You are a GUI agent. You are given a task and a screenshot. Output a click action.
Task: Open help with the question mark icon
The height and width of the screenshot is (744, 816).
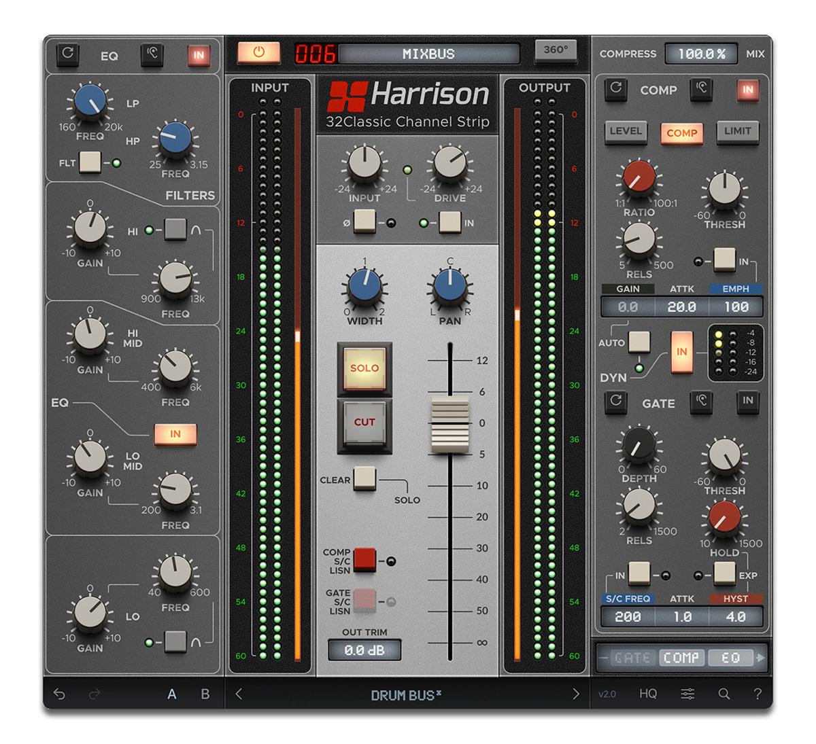click(758, 694)
